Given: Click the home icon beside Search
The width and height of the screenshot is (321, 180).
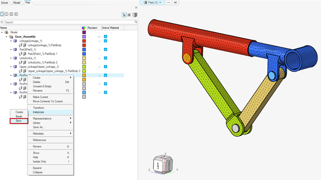Looking at the screenshot, I should click(2, 22).
